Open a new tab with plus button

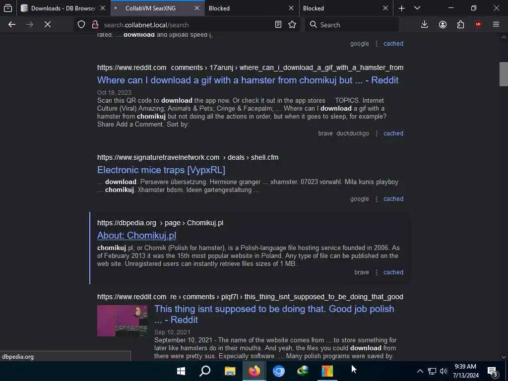pos(401,8)
